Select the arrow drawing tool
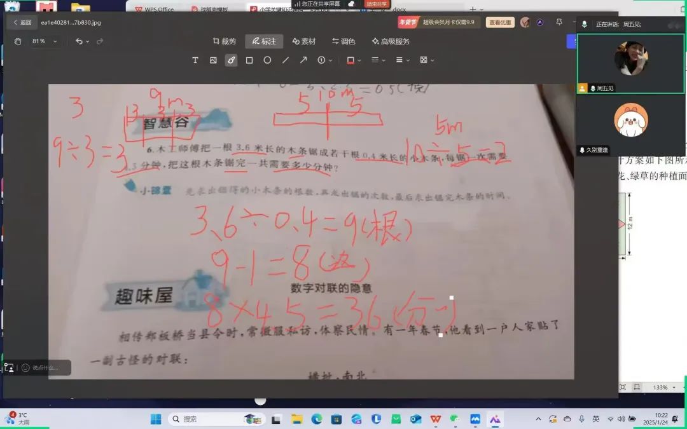 [303, 60]
